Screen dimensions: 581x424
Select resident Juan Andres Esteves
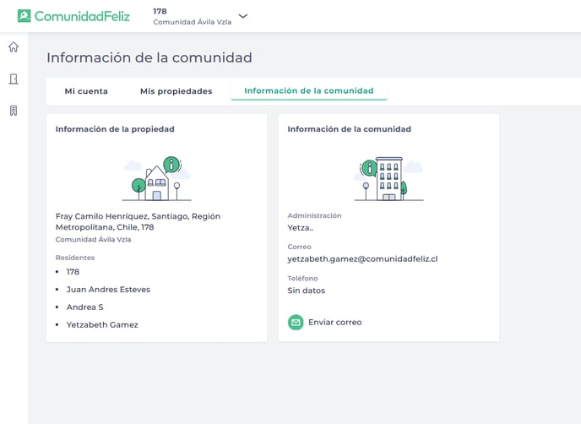click(x=108, y=290)
